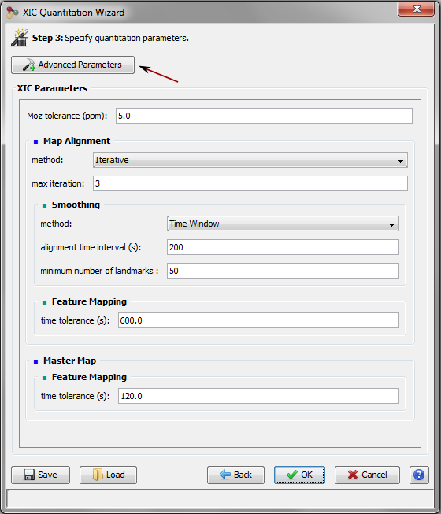This screenshot has width=441, height=514.
Task: Select the alignment time interval field
Action: (x=283, y=247)
